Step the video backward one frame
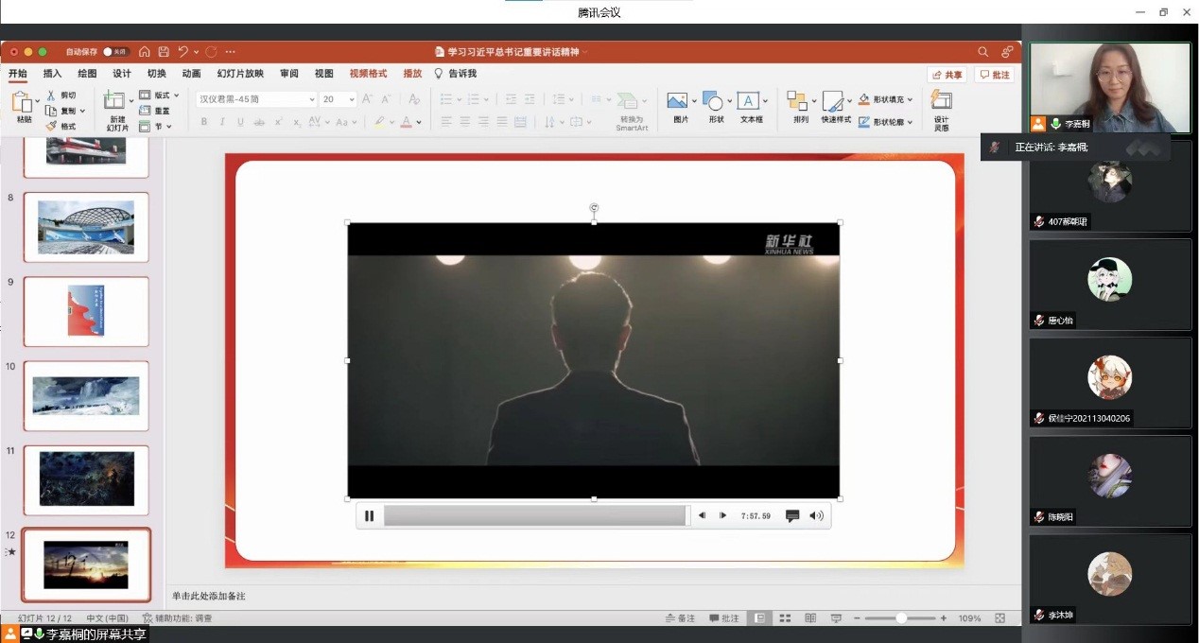Viewport: 1199px width, 643px height. tap(702, 516)
